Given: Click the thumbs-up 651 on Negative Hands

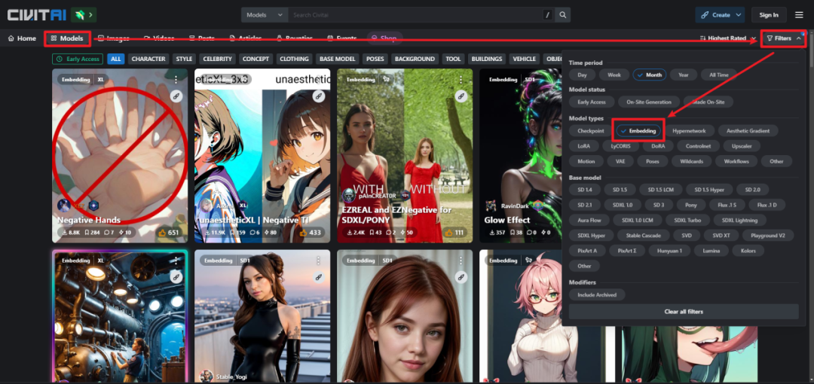Looking at the screenshot, I should coord(169,233).
